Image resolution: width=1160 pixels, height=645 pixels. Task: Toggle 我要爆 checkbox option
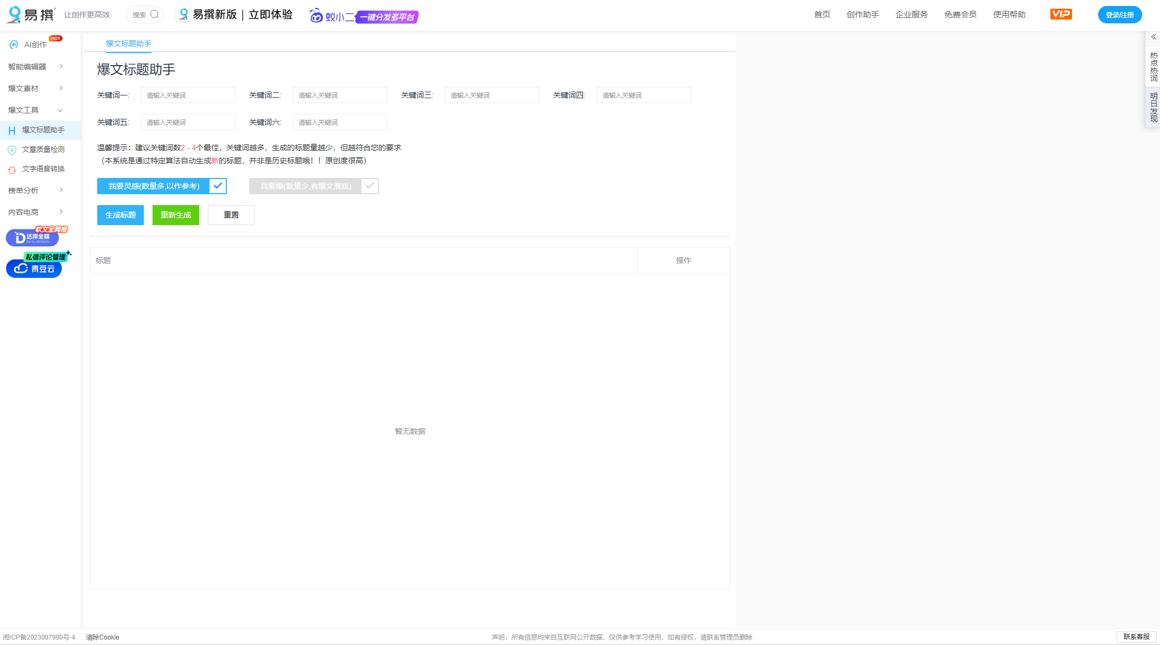370,186
